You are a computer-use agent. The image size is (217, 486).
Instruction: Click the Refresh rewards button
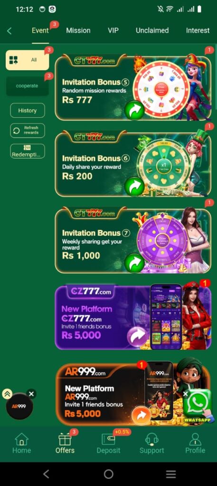point(27,130)
